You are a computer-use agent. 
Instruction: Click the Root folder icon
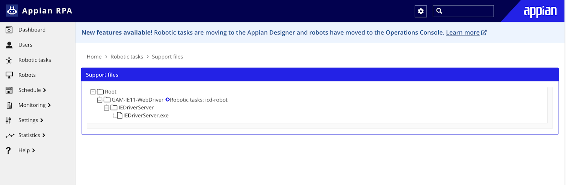(100, 92)
